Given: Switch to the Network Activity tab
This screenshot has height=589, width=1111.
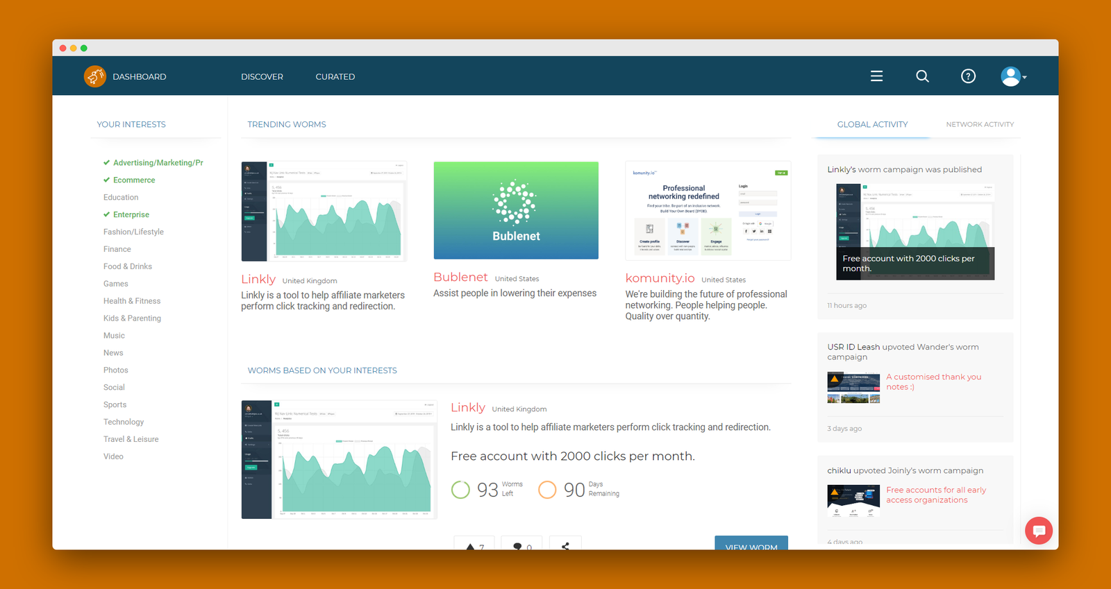Looking at the screenshot, I should click(x=980, y=125).
